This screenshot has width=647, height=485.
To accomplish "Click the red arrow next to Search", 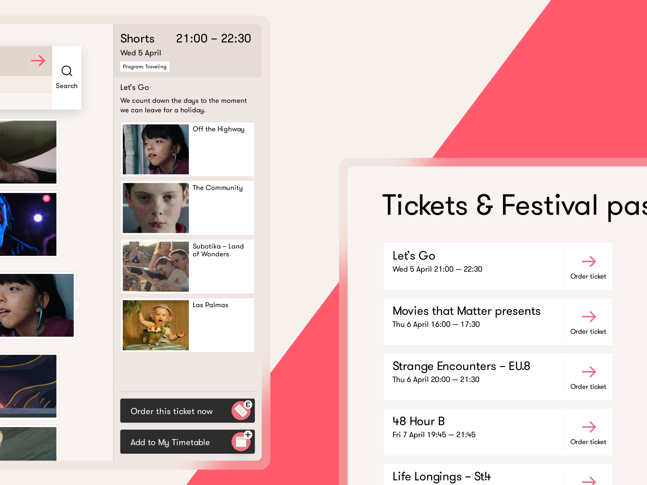I will pos(38,61).
